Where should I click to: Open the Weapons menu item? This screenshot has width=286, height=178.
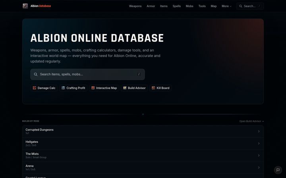(135, 6)
